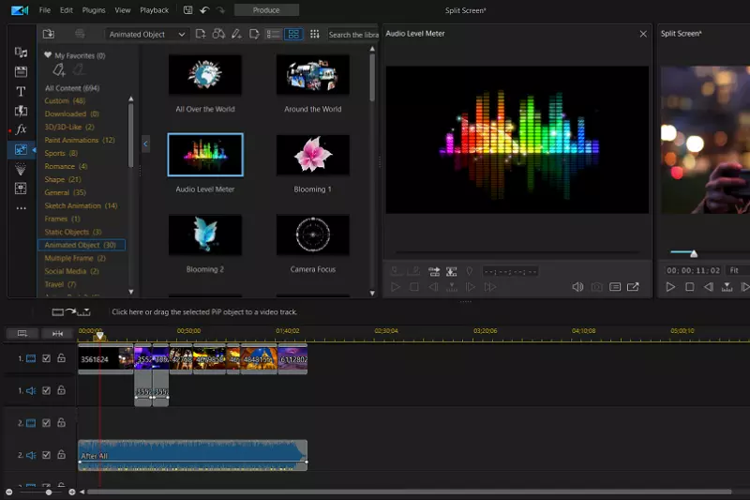Toggle video track 2 enable checkbox
Image resolution: width=750 pixels, height=500 pixels.
pos(46,423)
